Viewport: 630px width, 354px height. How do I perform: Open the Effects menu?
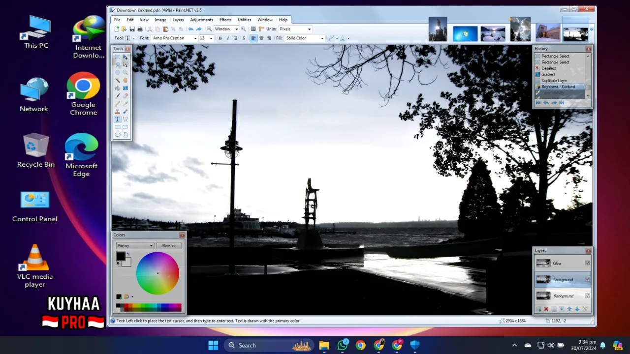[225, 20]
